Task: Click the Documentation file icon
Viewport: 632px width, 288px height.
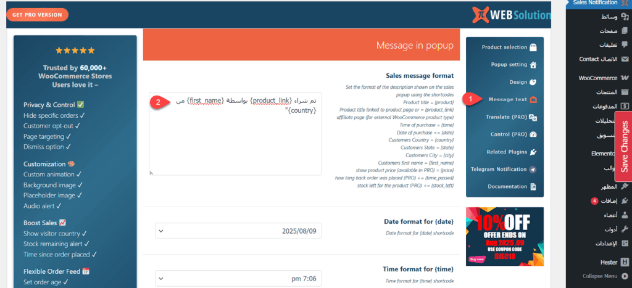Action: [533, 187]
